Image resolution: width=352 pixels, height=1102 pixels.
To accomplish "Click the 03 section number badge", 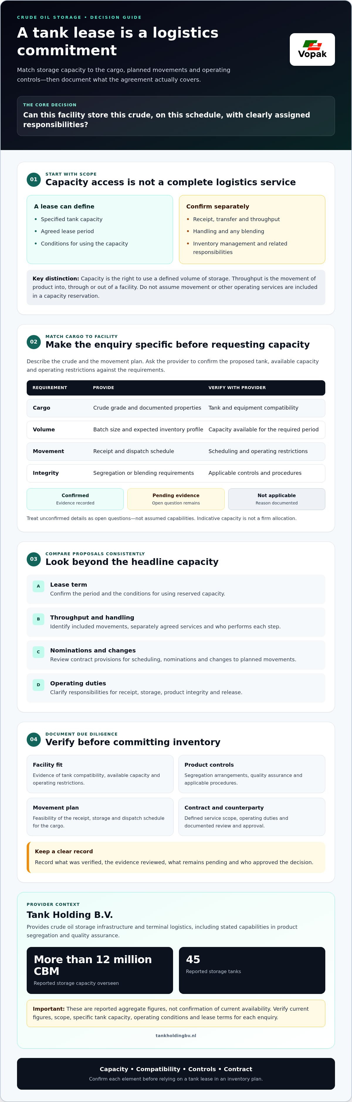I will point(34,559).
